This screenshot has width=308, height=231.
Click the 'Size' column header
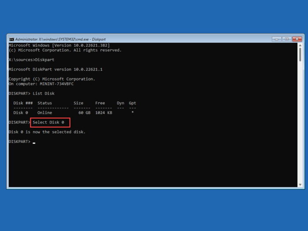(x=78, y=103)
